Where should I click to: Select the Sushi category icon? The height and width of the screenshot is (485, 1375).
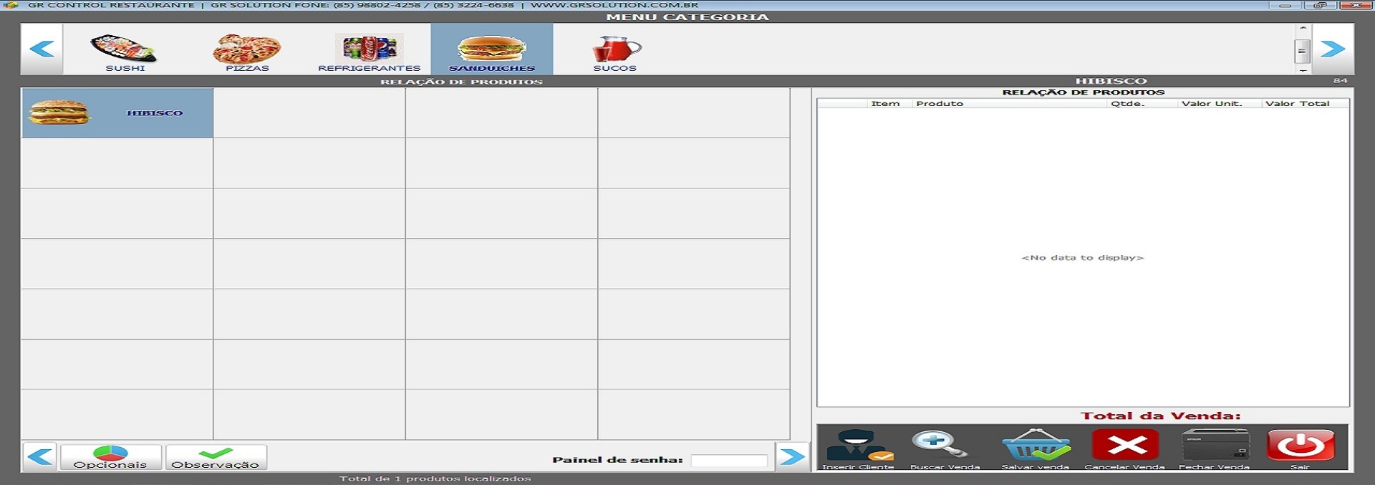pyautogui.click(x=125, y=49)
